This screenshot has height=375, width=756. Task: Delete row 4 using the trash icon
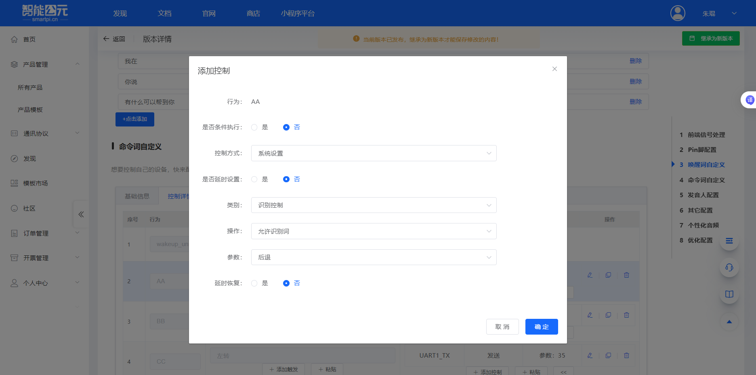[x=626, y=356]
